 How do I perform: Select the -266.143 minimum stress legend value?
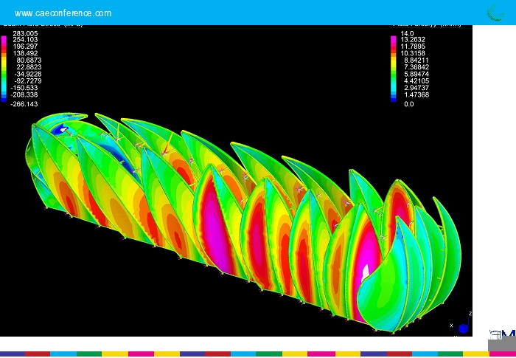(x=24, y=104)
